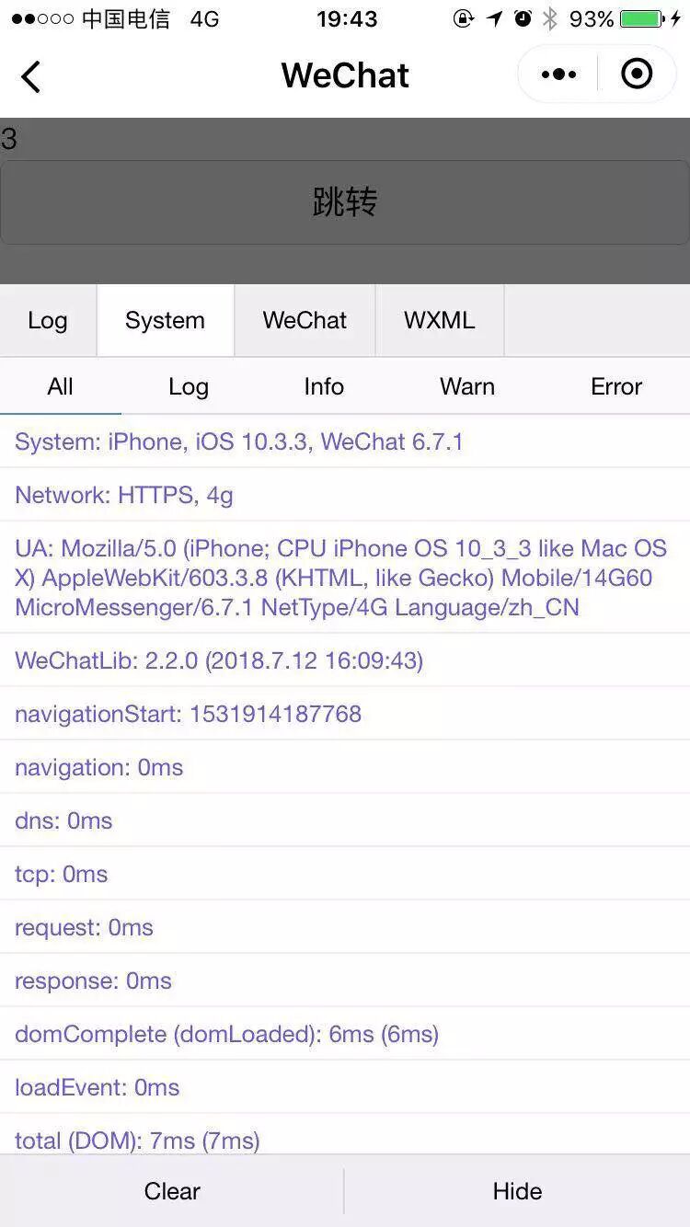Select the 'navigation: 0ms' row
Viewport: 690px width, 1227px height.
click(x=345, y=767)
